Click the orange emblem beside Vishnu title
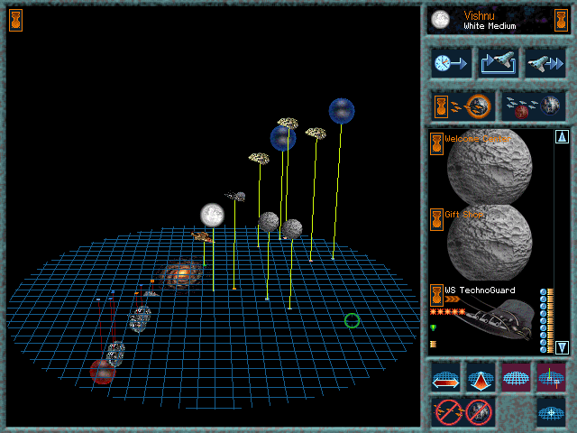 pyautogui.click(x=561, y=20)
